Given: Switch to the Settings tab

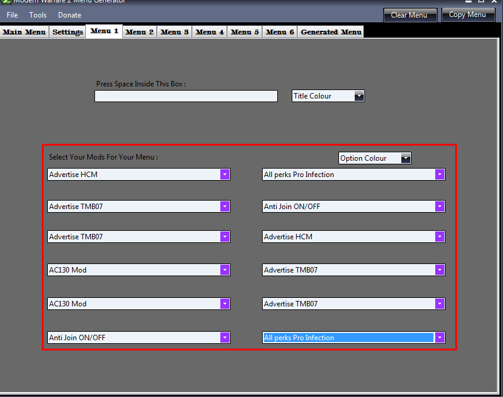Looking at the screenshot, I should click(68, 32).
